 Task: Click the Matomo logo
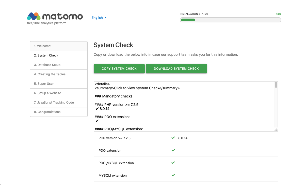[55, 16]
